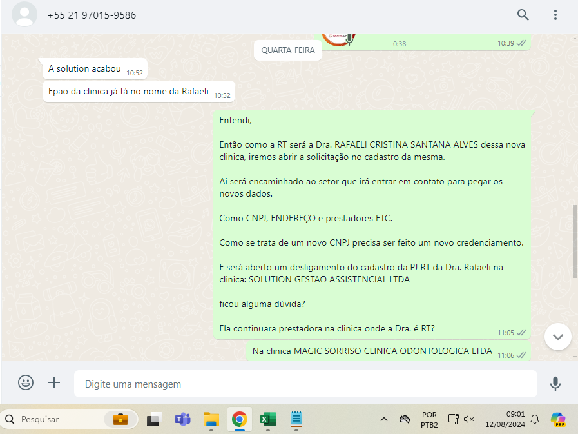Open Microsoft Teams from the taskbar
Screen dimensions: 578x434
tap(182, 419)
